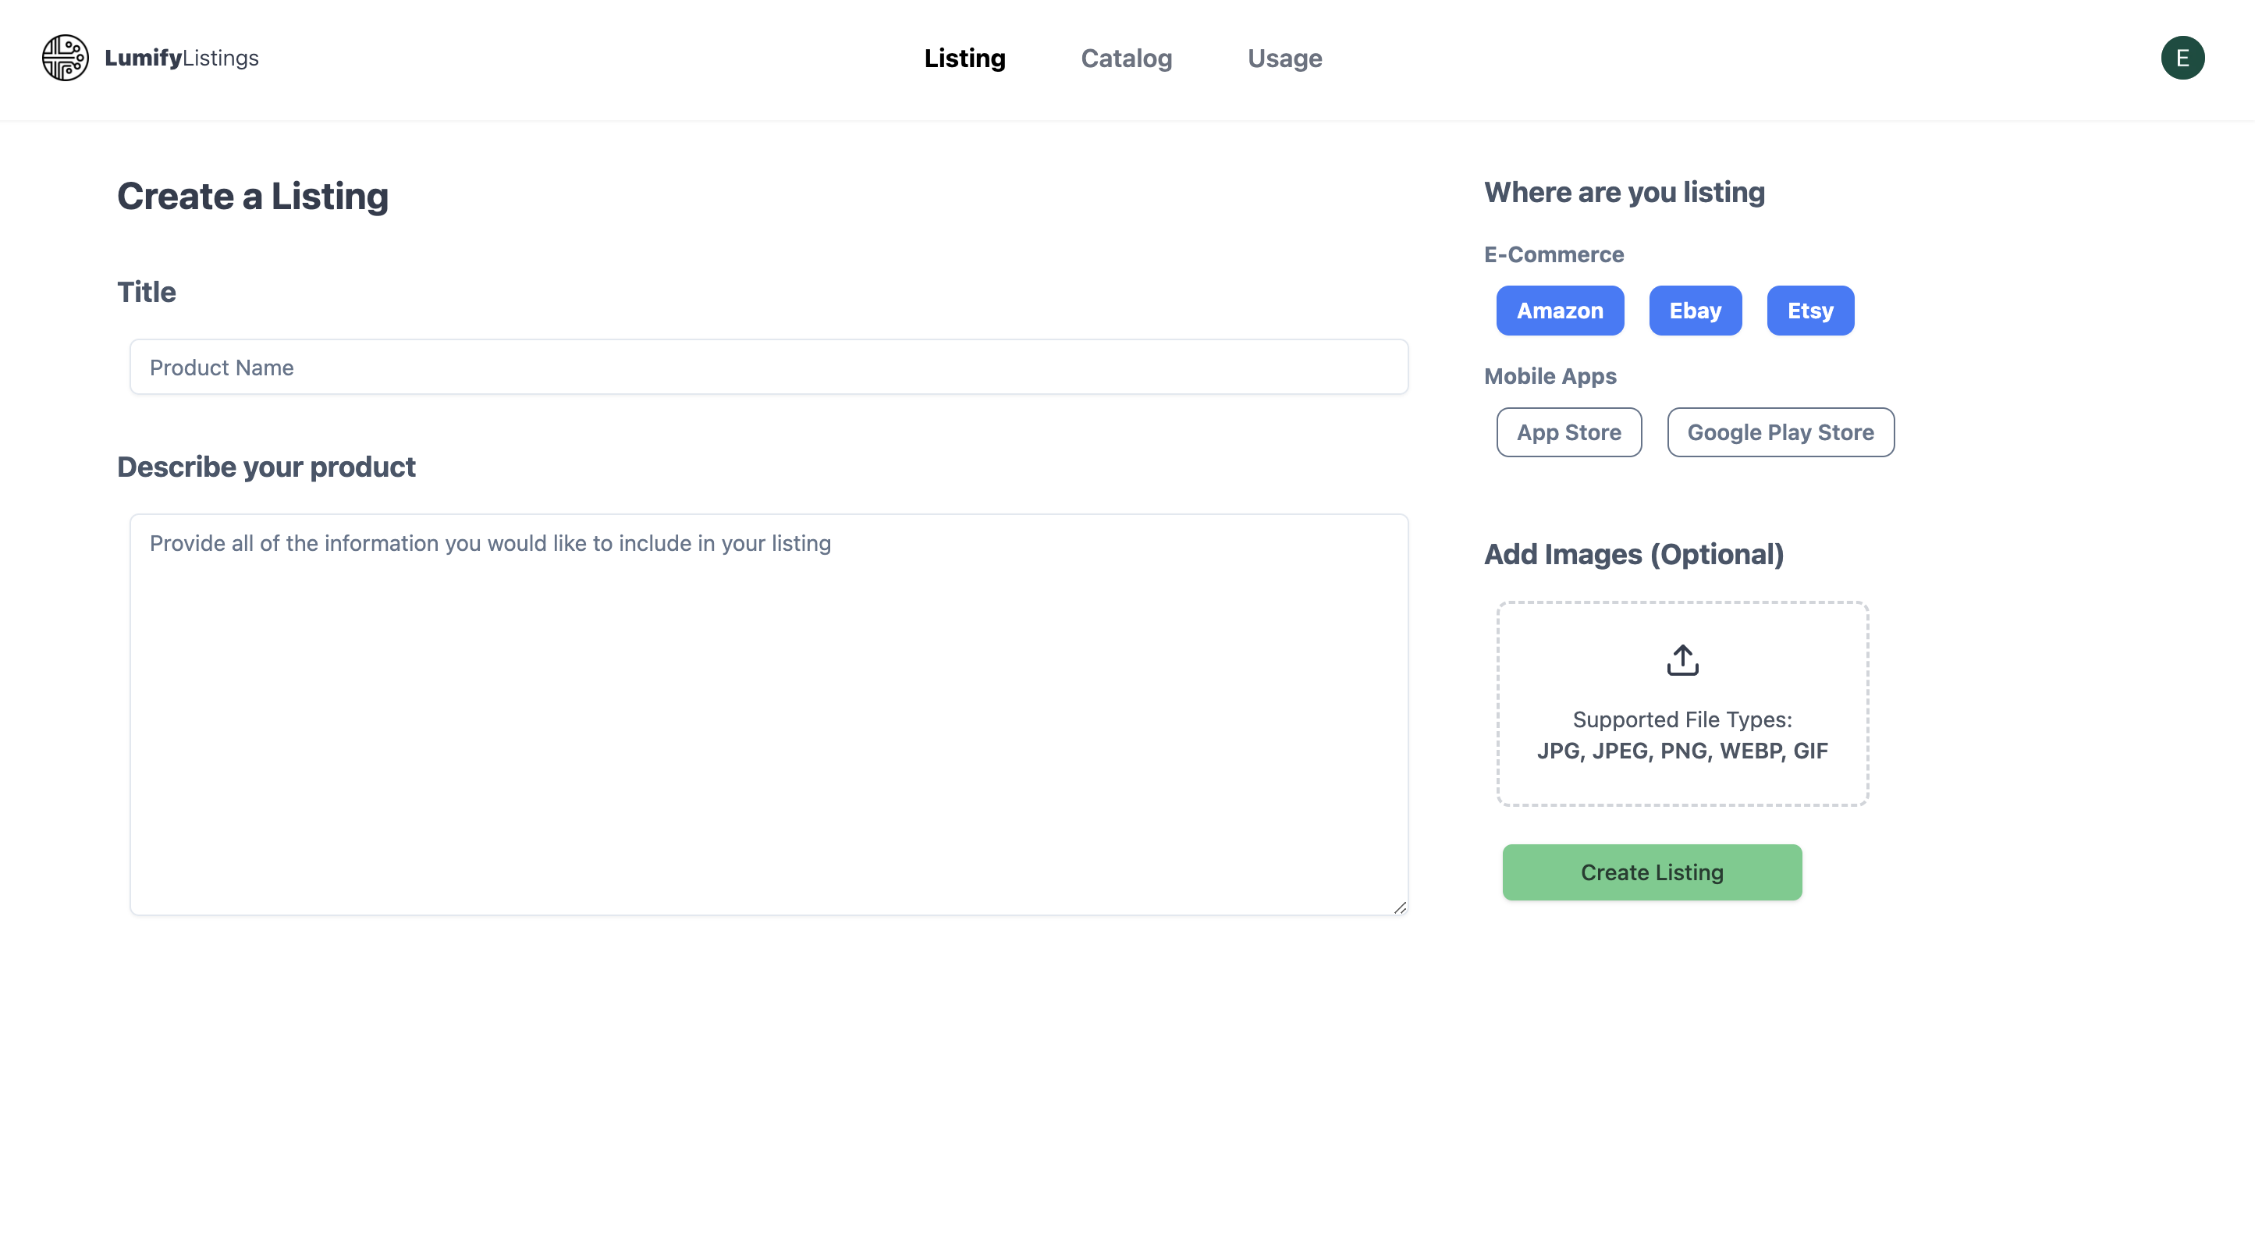Click the LumifyListings circuit logo icon

65,58
